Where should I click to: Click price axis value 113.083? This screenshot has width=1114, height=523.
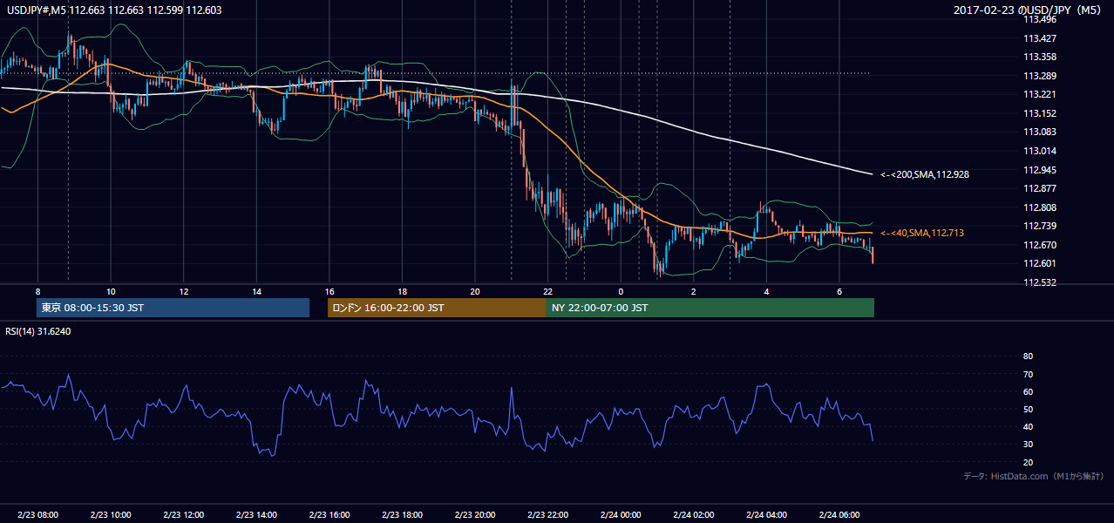pos(1039,132)
